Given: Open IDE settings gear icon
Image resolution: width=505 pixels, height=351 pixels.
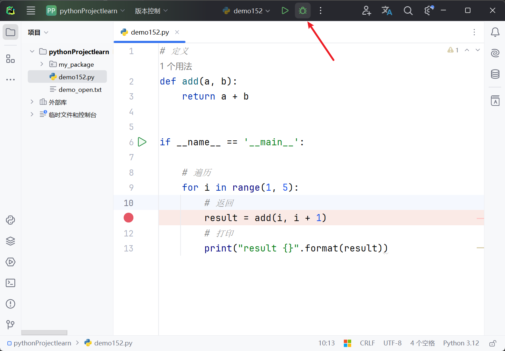Looking at the screenshot, I should (429, 11).
